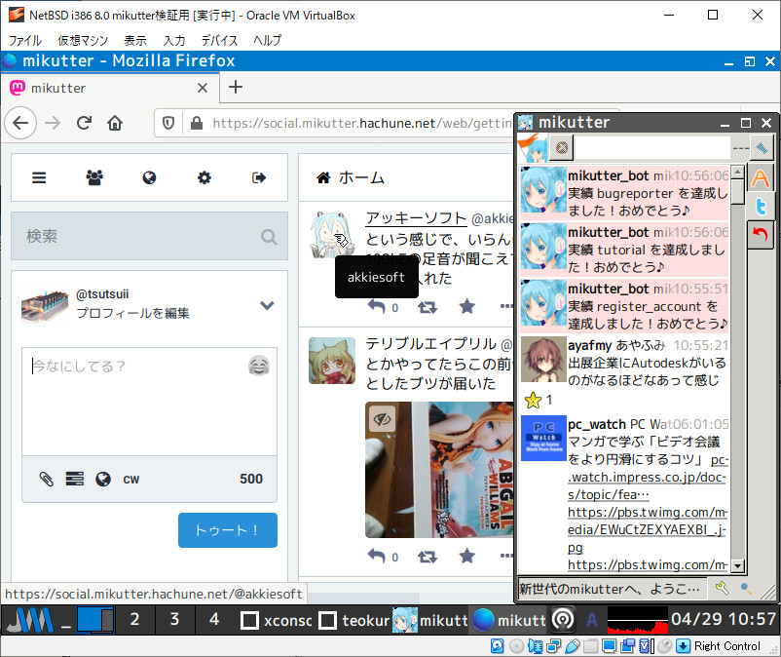
Task: Click the search magnifier icon
Action: pos(269,237)
